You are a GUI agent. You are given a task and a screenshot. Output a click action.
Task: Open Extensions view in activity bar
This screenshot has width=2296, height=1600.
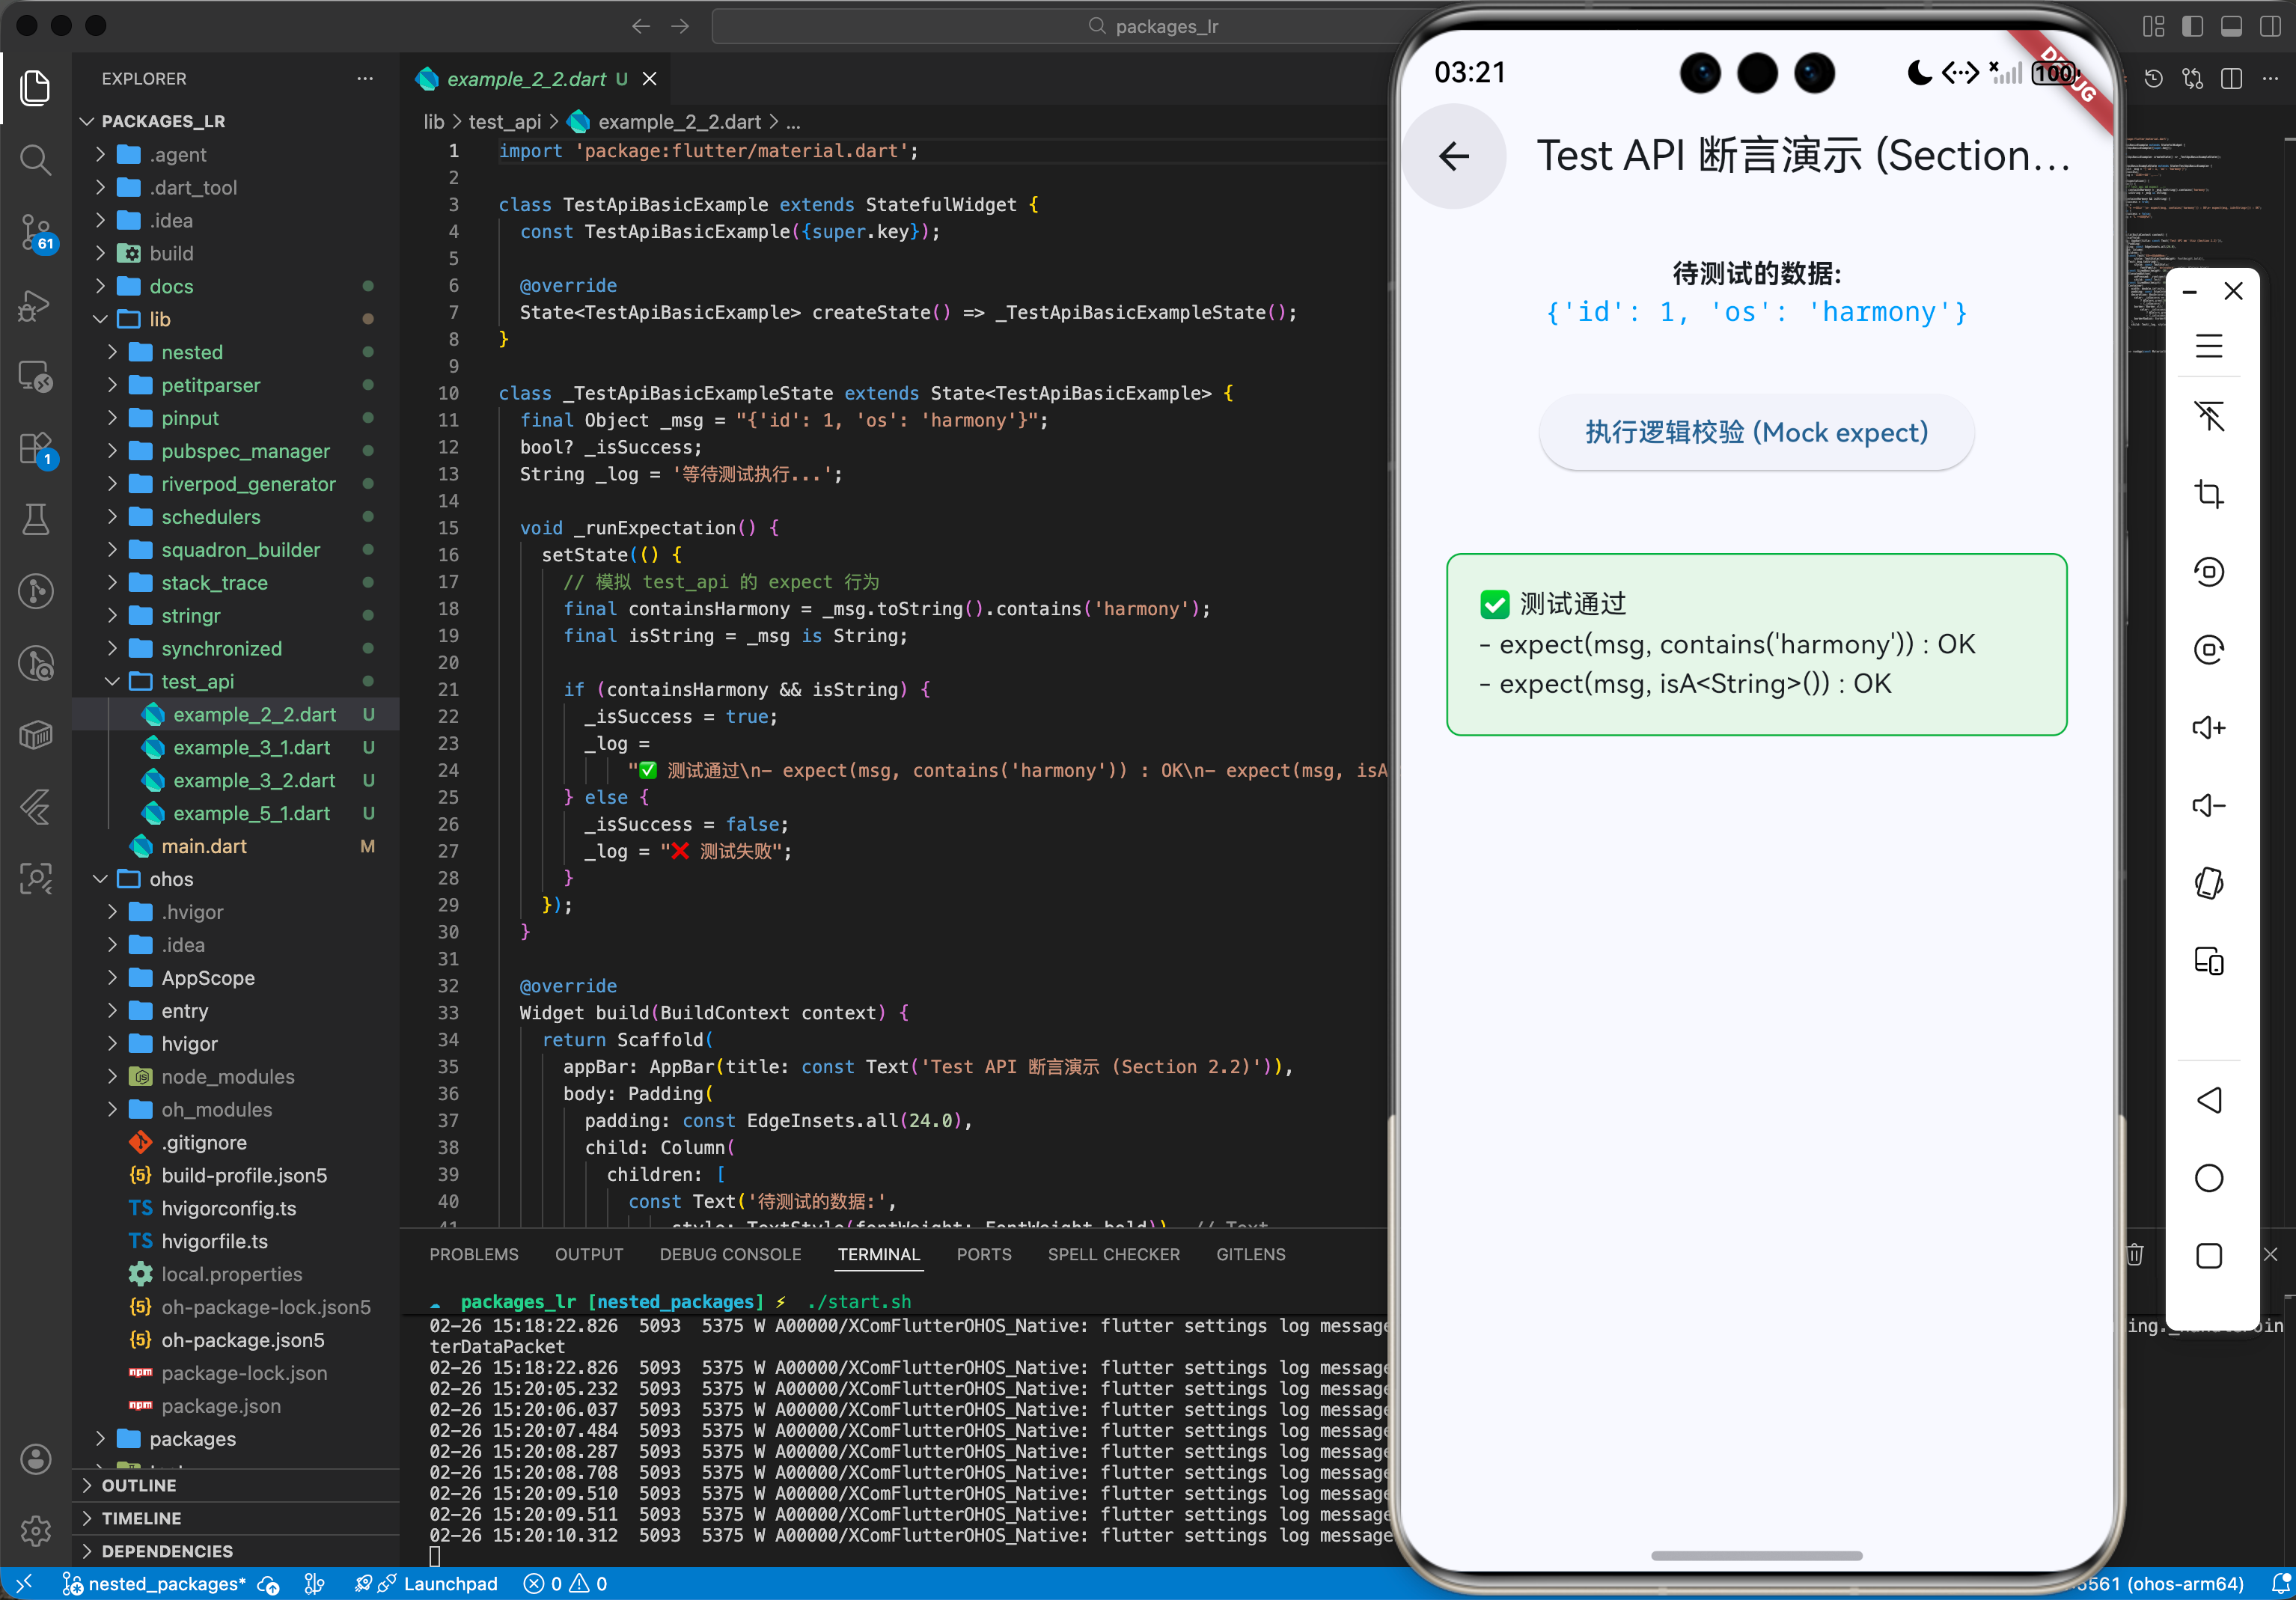pyautogui.click(x=36, y=448)
